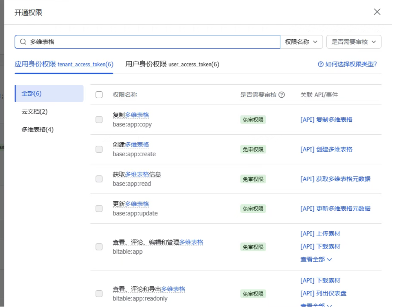Image resolution: width=393 pixels, height=308 pixels.
Task: Open the 是否需要审核 filter dropdown
Action: coord(353,42)
